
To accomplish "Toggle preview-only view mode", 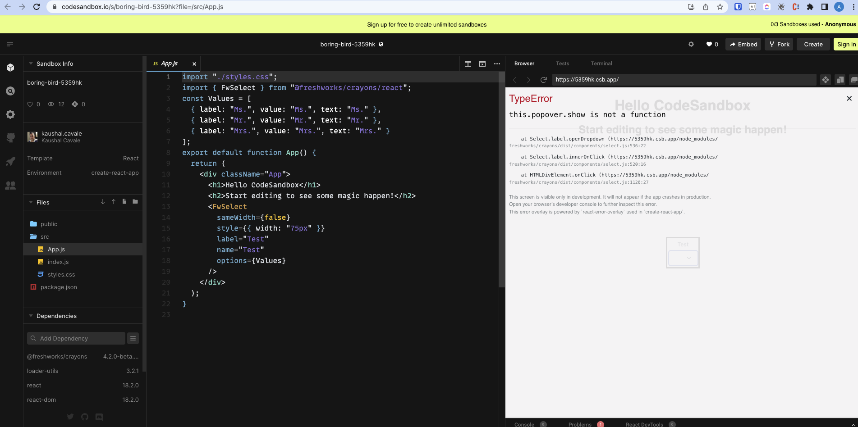I will pos(482,64).
